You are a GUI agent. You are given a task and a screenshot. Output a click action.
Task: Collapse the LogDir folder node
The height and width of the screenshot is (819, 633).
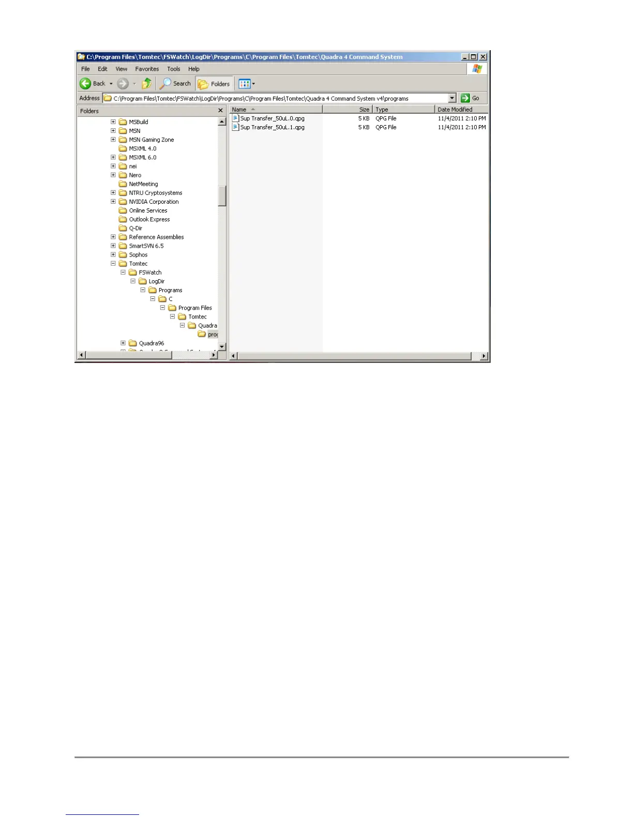pos(133,281)
